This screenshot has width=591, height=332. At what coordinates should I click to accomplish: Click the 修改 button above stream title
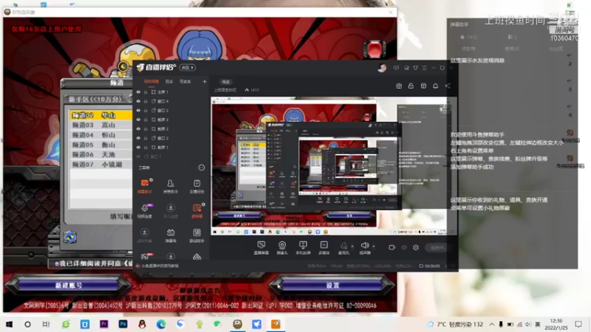point(225,82)
